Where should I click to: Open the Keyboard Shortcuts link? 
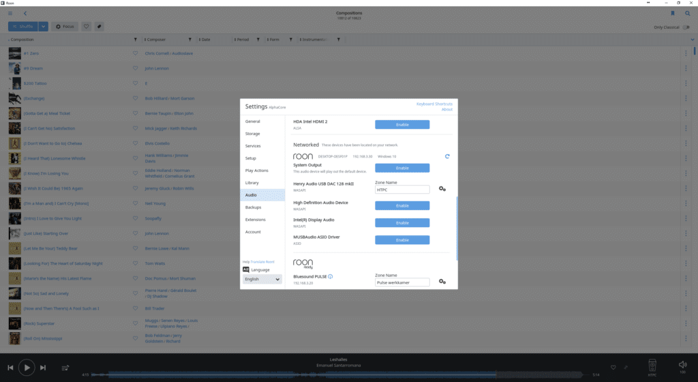(x=434, y=104)
